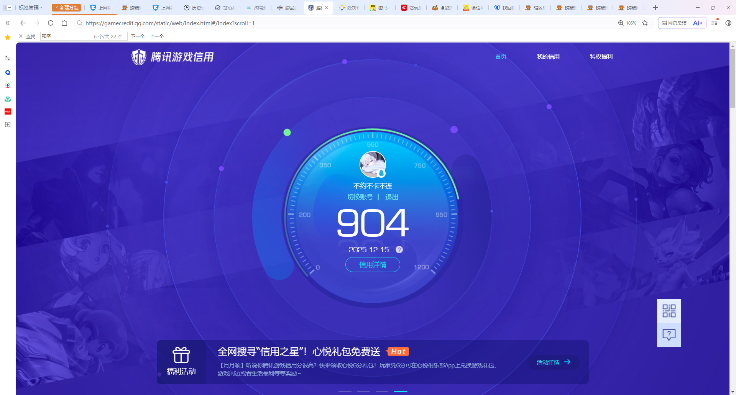Select the last carousel pagination dot
This screenshot has width=736, height=395.
[x=400, y=392]
